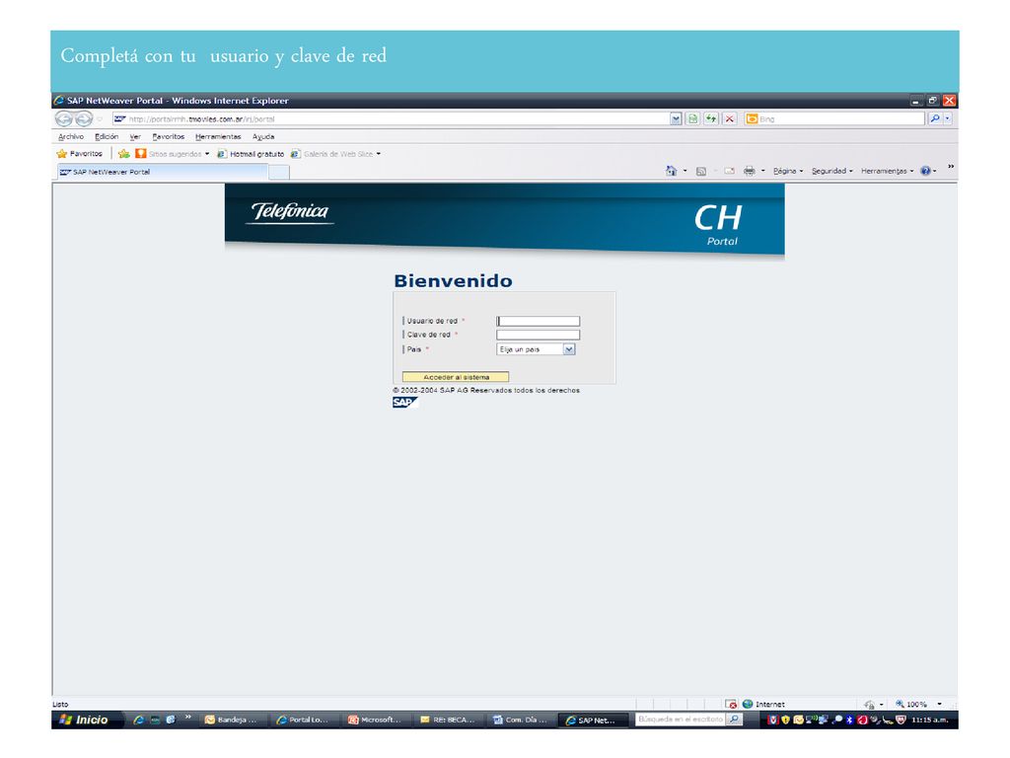Image resolution: width=1010 pixels, height=758 pixels.
Task: Click the Bing search box
Action: (834, 118)
